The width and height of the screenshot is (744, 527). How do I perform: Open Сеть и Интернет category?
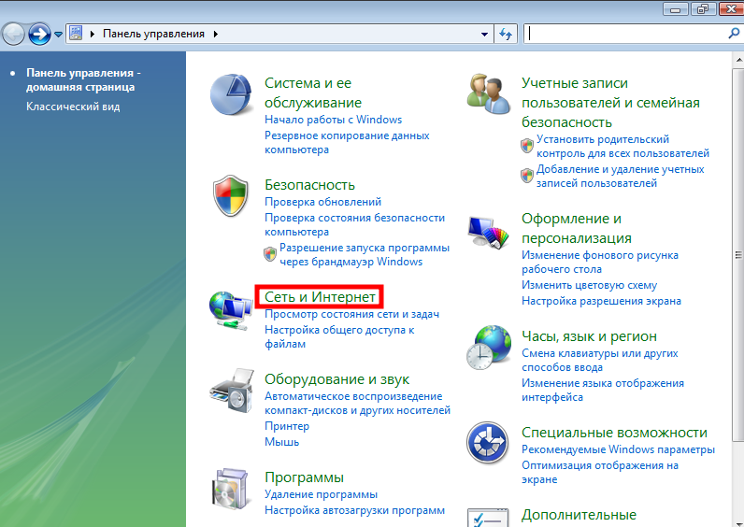pos(320,297)
